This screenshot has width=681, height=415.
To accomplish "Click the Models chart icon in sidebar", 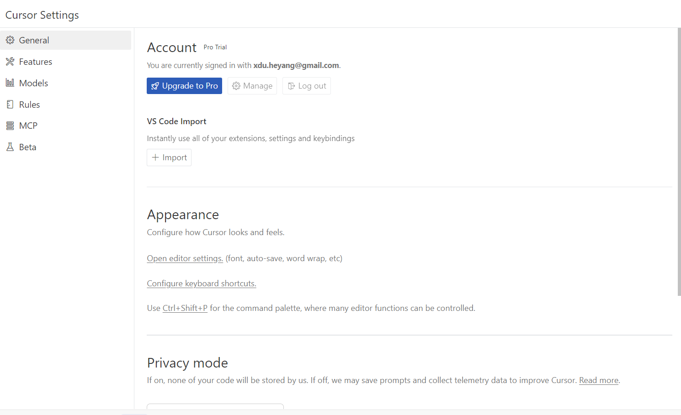I will (10, 83).
